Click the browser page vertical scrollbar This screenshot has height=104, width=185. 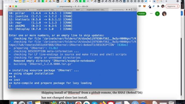pos(182,67)
